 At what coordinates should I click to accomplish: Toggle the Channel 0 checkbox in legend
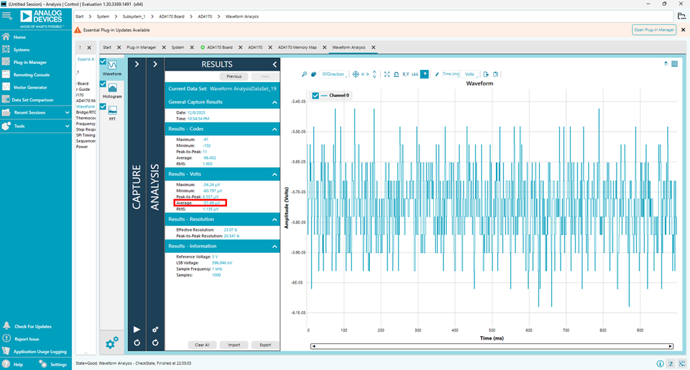315,96
